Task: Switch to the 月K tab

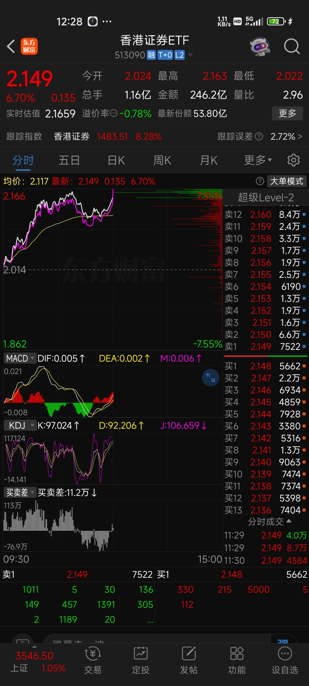Action: 209,160
